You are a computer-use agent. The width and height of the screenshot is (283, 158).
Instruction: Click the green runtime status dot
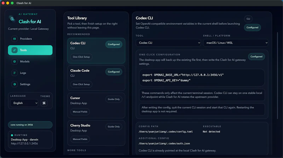(x=12, y=135)
